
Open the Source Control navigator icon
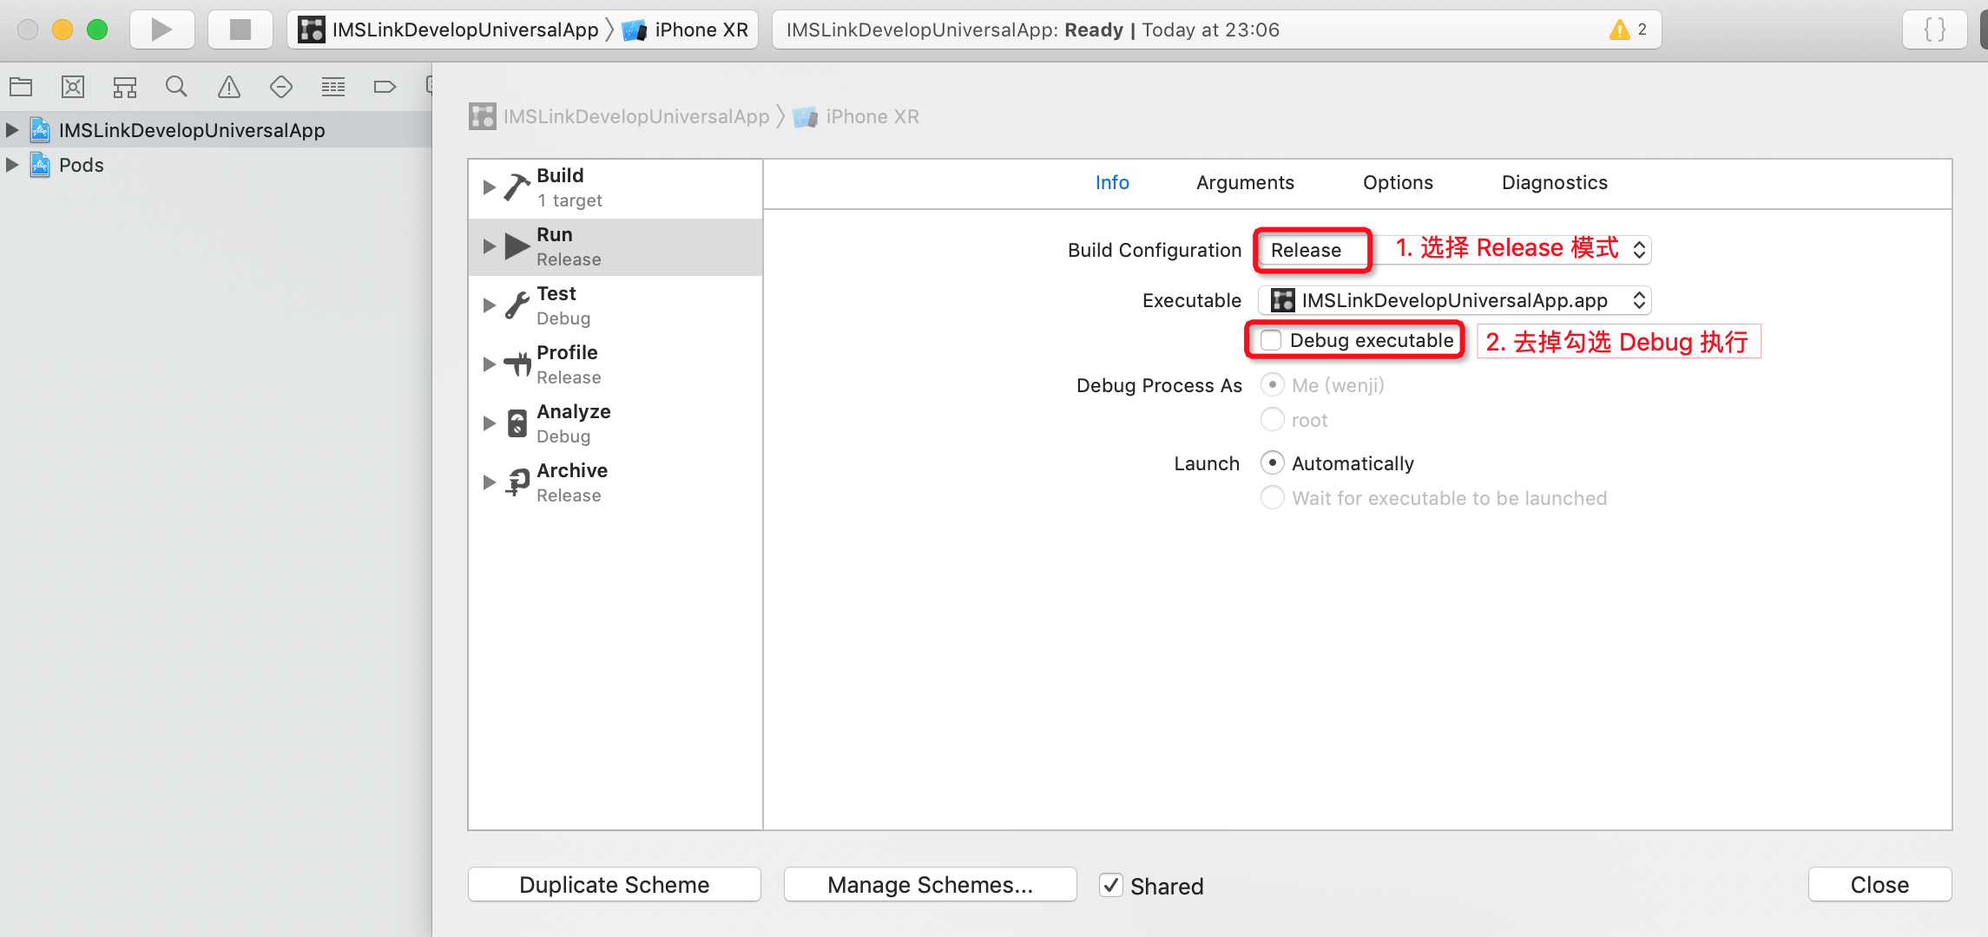pyautogui.click(x=73, y=87)
